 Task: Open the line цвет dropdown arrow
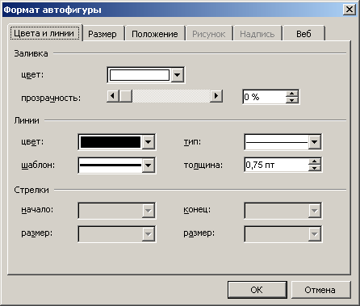pos(149,142)
